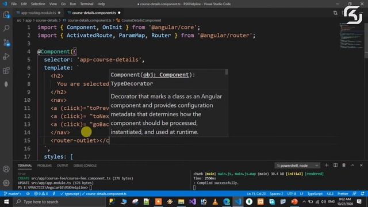Click CourseDetailsComponent breadcrumb symbol
The height and width of the screenshot is (207, 368).
[x=139, y=21]
